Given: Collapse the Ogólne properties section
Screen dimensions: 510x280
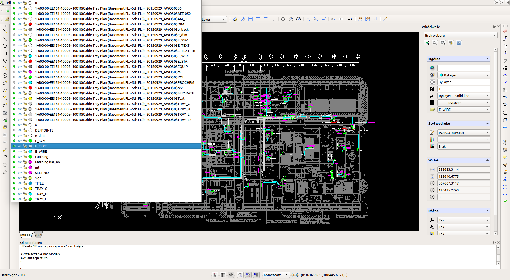Looking at the screenshot, I should coord(487,59).
